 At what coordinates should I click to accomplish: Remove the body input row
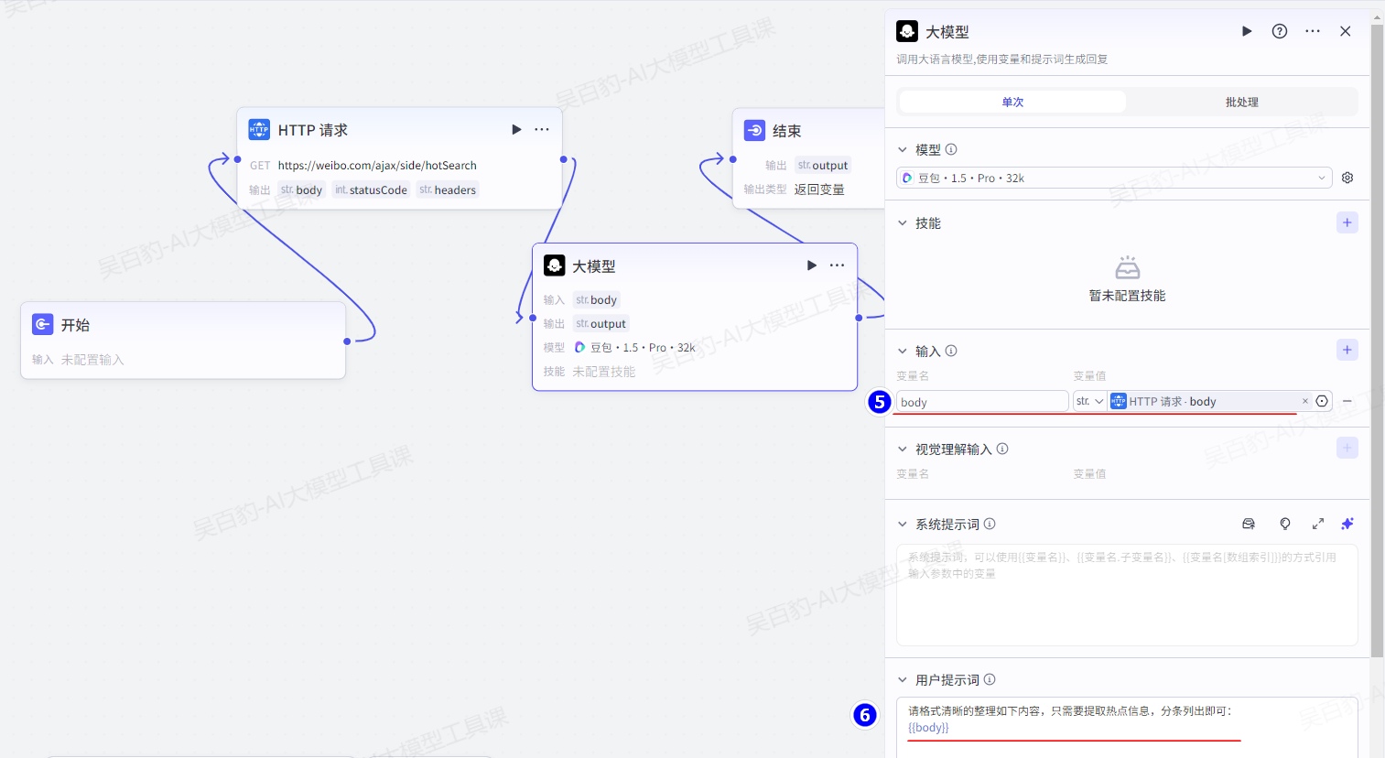point(1347,401)
